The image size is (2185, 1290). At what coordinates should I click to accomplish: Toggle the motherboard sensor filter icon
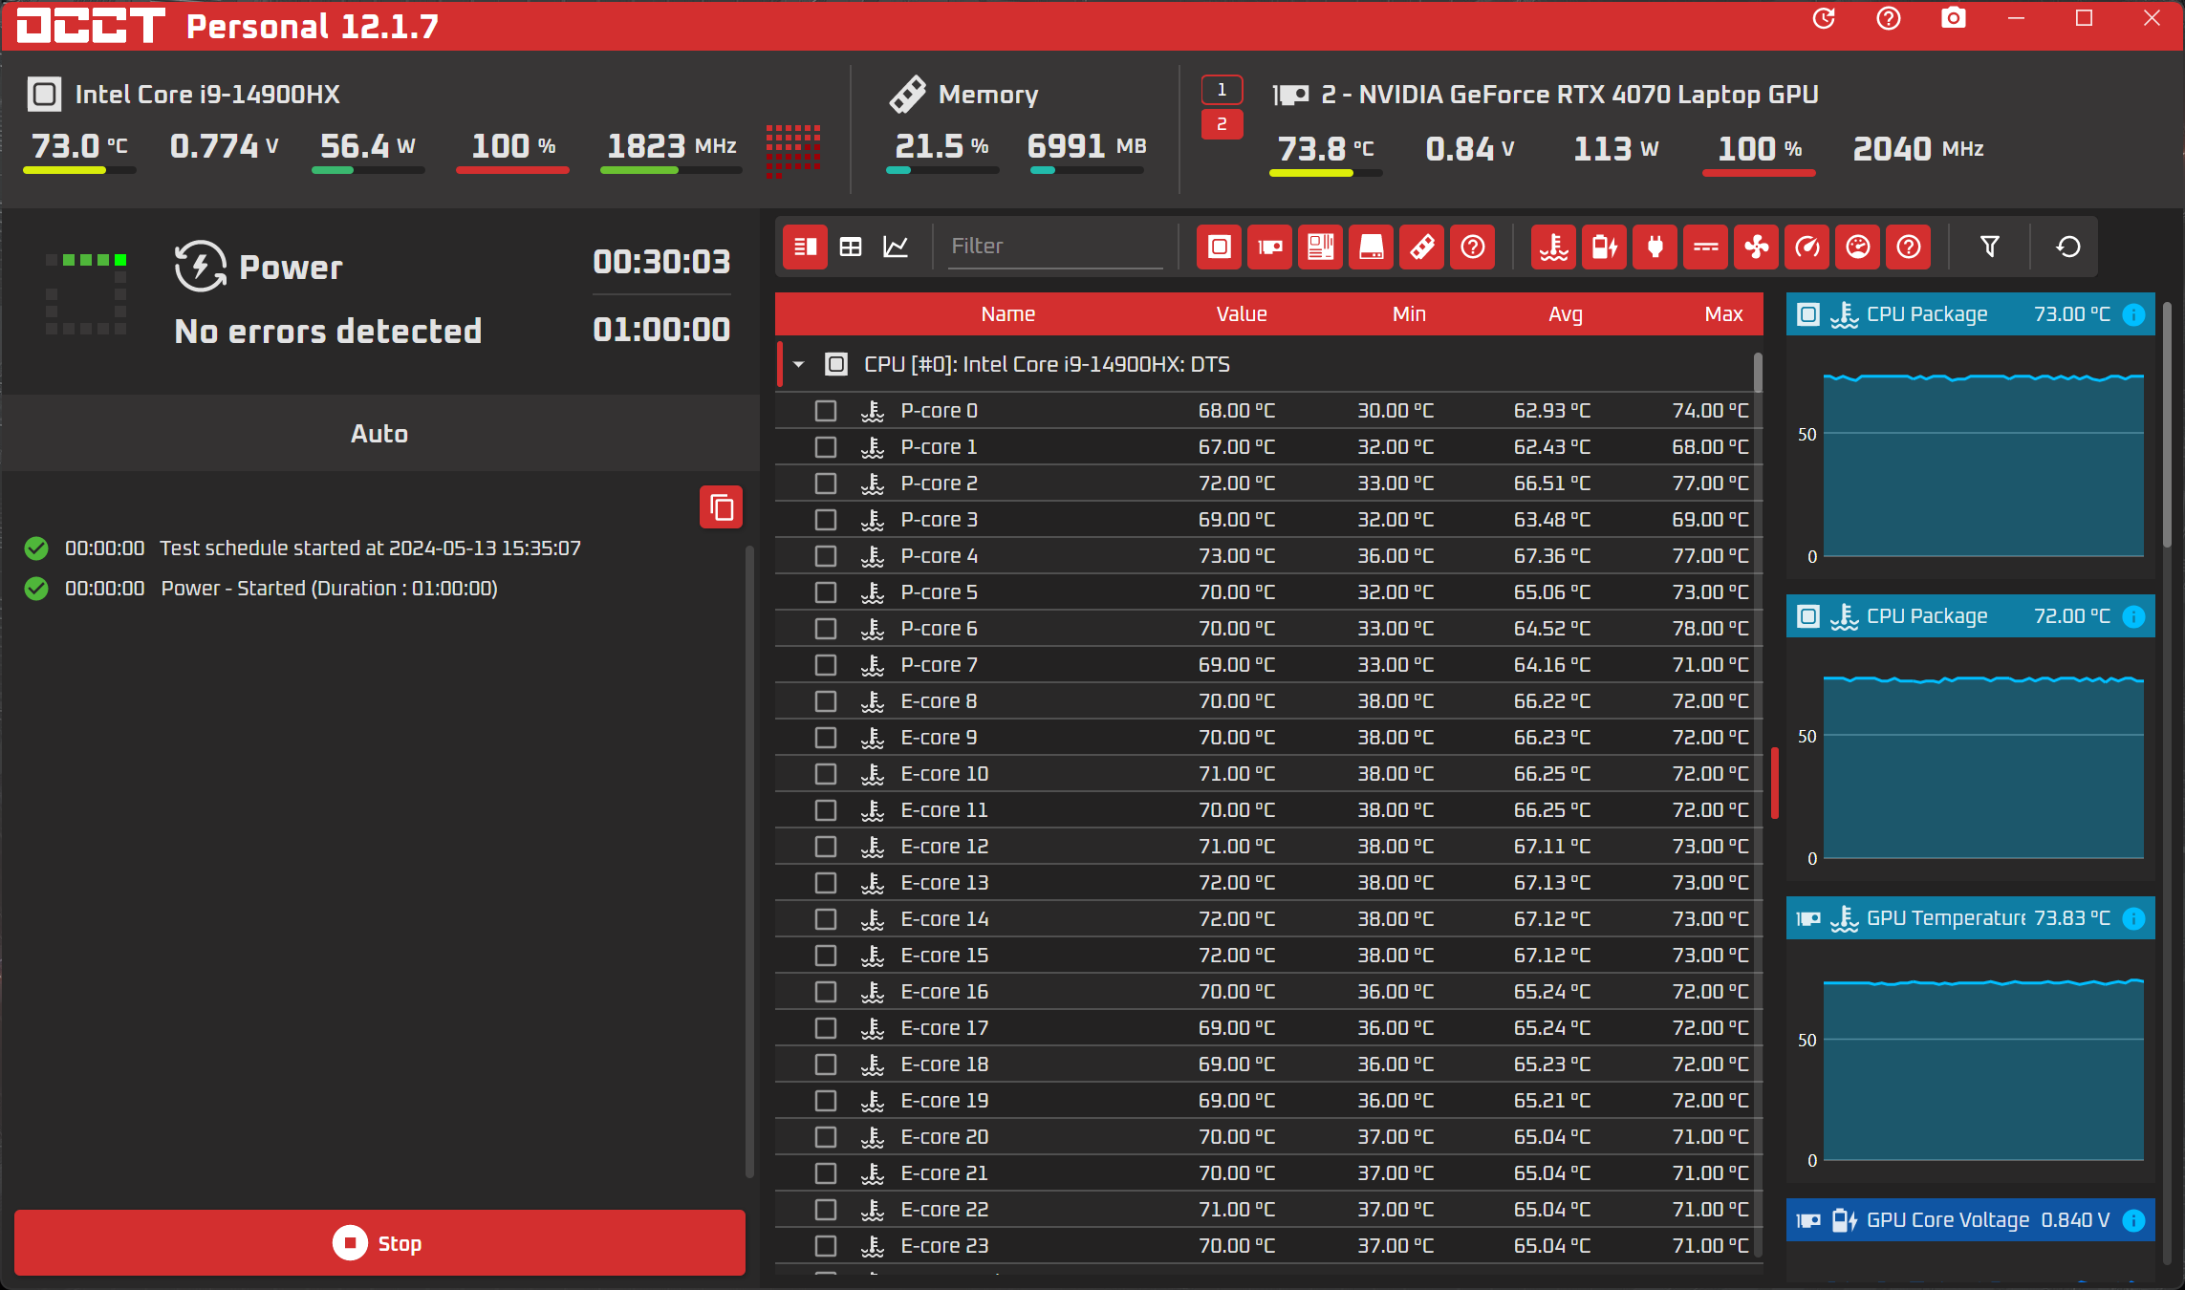[1320, 247]
